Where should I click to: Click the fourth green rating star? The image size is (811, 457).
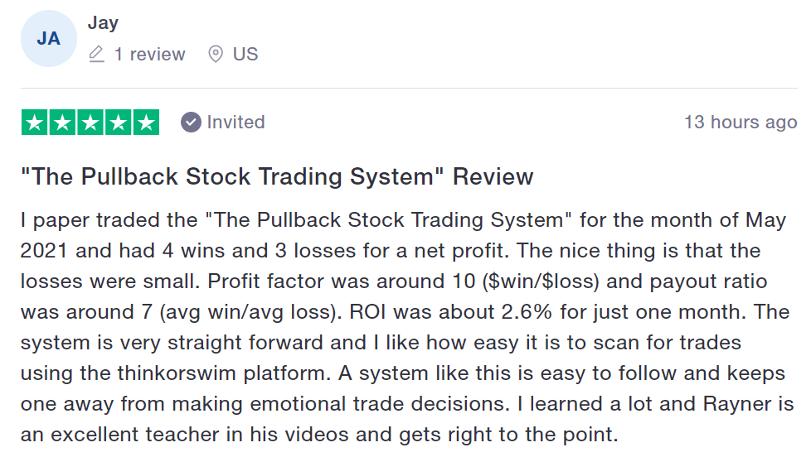click(x=118, y=123)
